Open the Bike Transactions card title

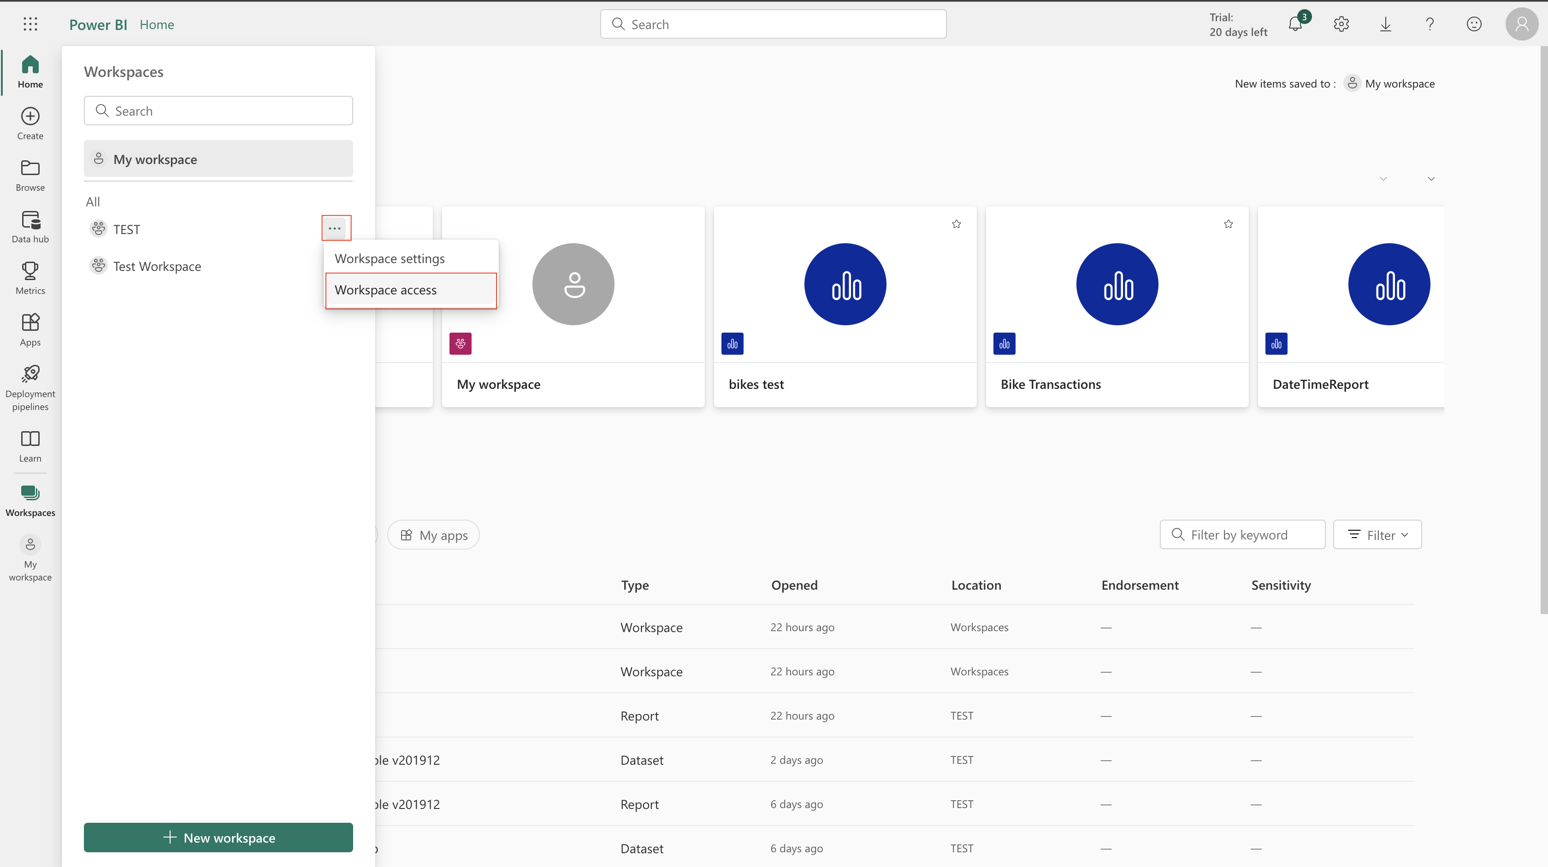[1051, 384]
